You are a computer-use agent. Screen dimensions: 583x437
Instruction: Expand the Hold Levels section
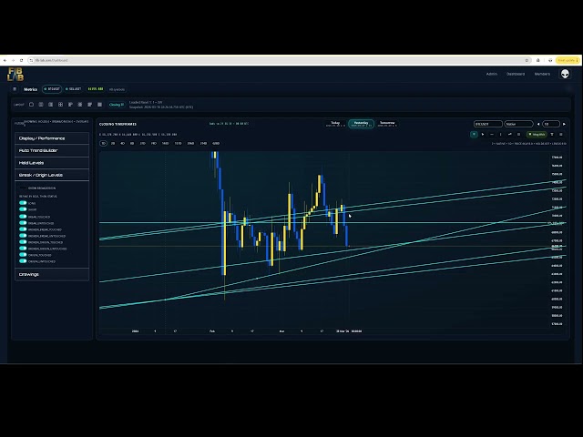(x=52, y=163)
